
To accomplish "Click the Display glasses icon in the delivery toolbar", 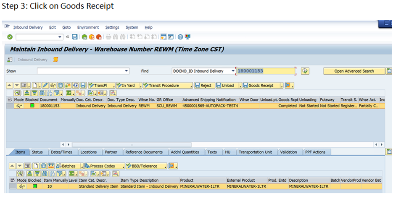I will tap(53, 86).
